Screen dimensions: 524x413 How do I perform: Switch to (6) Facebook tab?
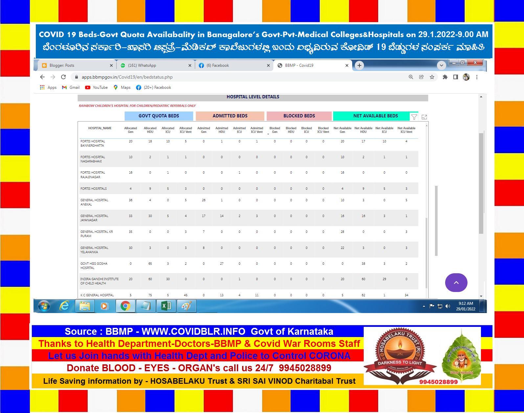(234, 65)
